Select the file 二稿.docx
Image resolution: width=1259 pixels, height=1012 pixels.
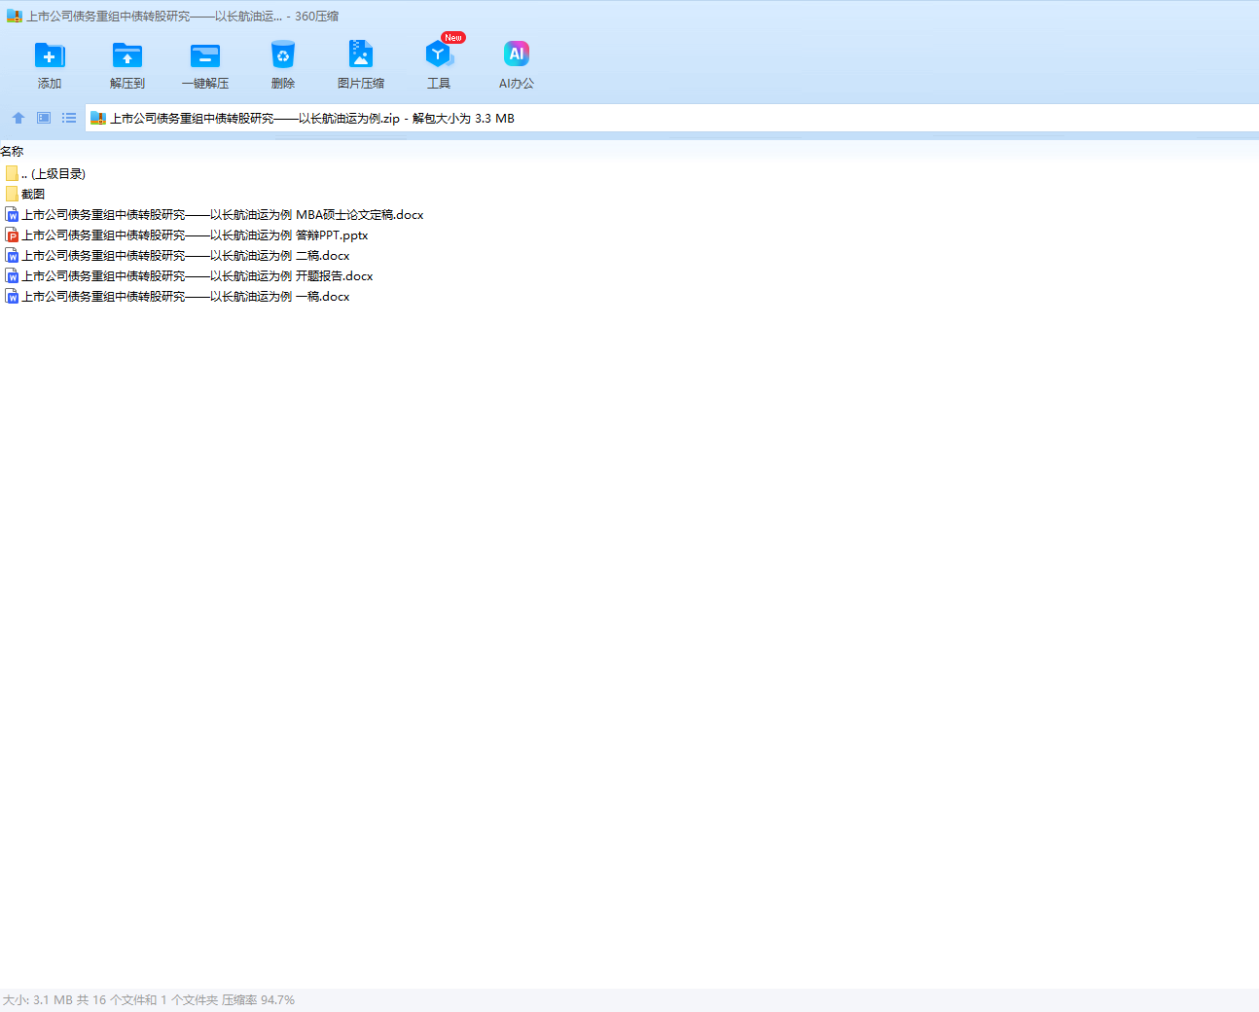pos(186,255)
